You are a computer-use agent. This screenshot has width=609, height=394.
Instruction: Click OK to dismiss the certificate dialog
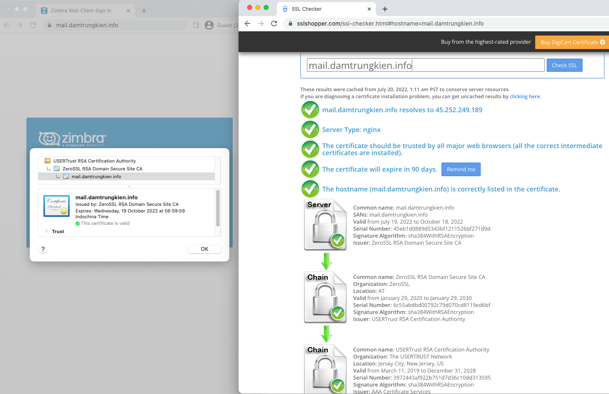pos(205,249)
